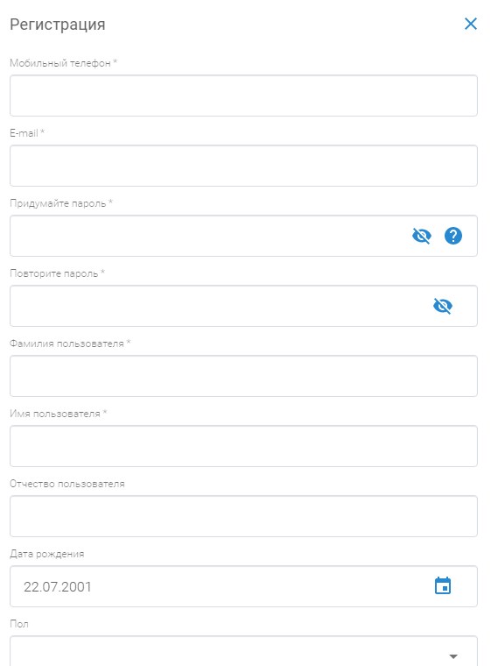The width and height of the screenshot is (498, 666).
Task: Focus the Мобильный телефон input field
Action: tap(243, 96)
